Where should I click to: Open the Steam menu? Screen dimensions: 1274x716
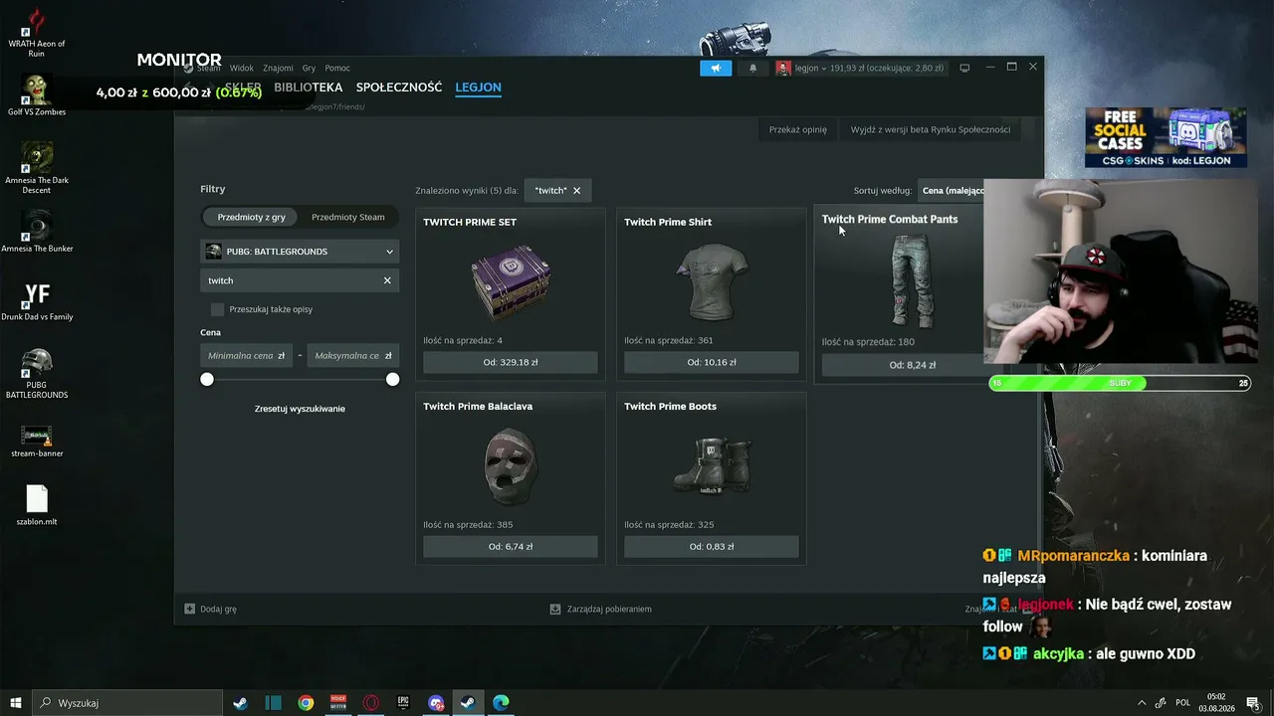pyautogui.click(x=208, y=69)
